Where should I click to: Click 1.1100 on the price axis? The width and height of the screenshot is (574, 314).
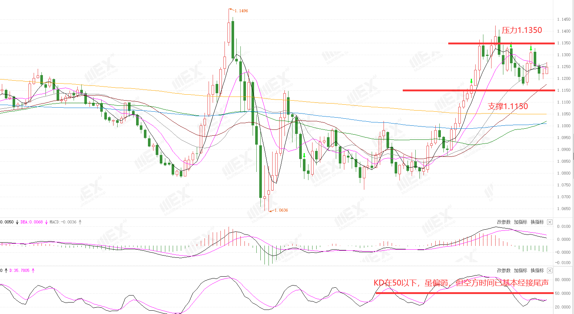click(564, 102)
